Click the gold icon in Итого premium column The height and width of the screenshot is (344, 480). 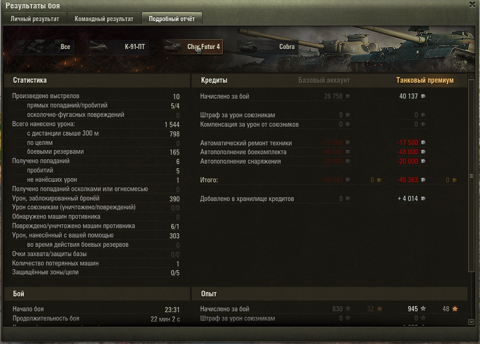(455, 180)
